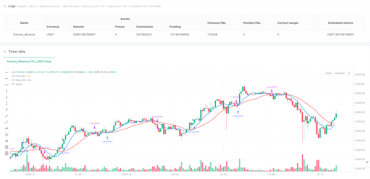Open the Futures_Binance.ETH_USDT.swap tab
370x179 pixels.
[x=29, y=61]
